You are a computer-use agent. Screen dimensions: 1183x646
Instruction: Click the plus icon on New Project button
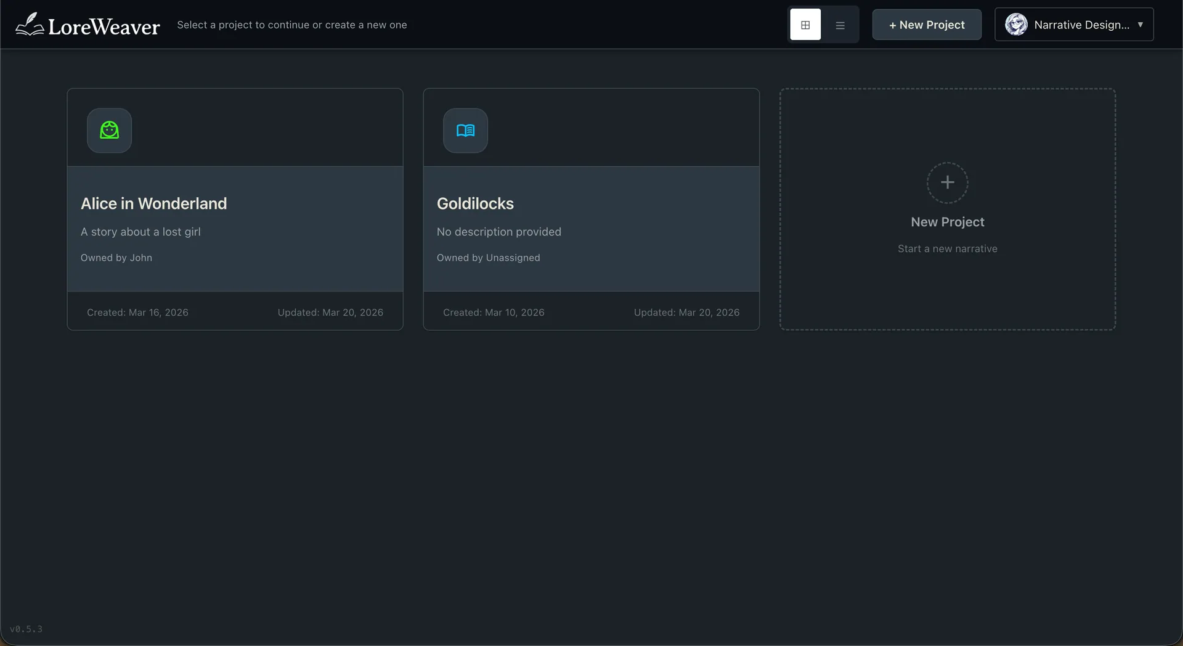click(893, 25)
